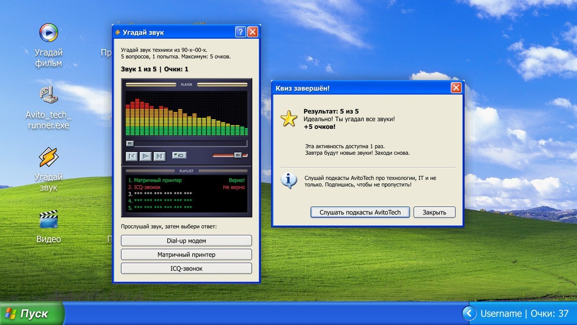Viewport: 577px width, 325px height.
Task: Open the Угадай фильм desktop icon
Action: 49,45
